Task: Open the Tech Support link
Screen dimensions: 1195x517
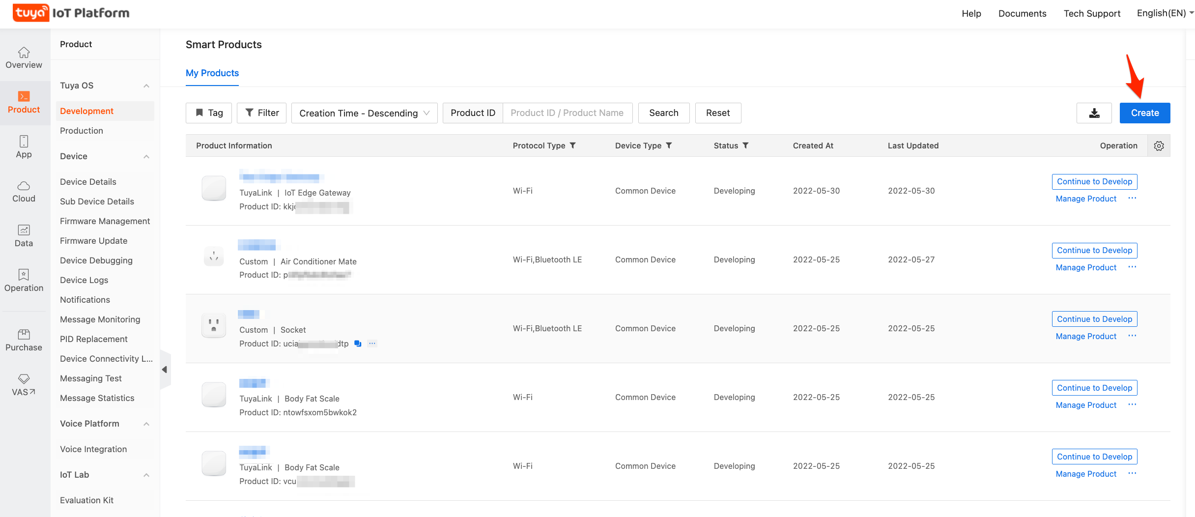Action: click(x=1092, y=13)
